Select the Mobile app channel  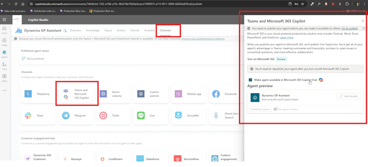(x=189, y=94)
